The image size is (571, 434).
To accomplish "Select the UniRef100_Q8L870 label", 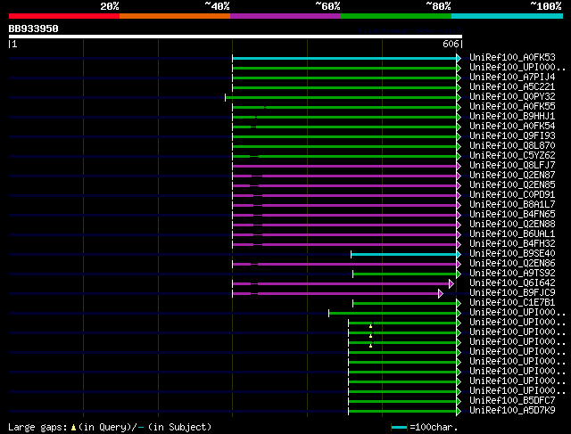I will coord(512,146).
